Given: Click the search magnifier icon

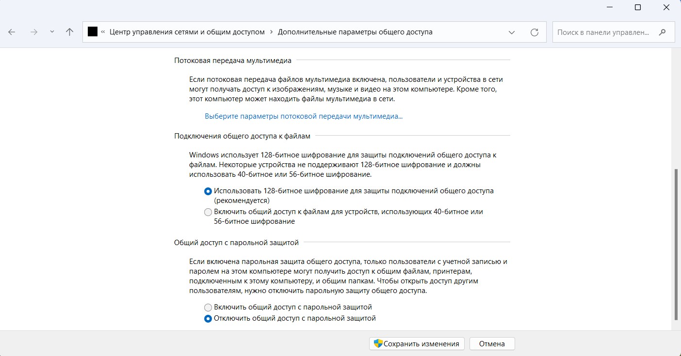Looking at the screenshot, I should coord(663,32).
